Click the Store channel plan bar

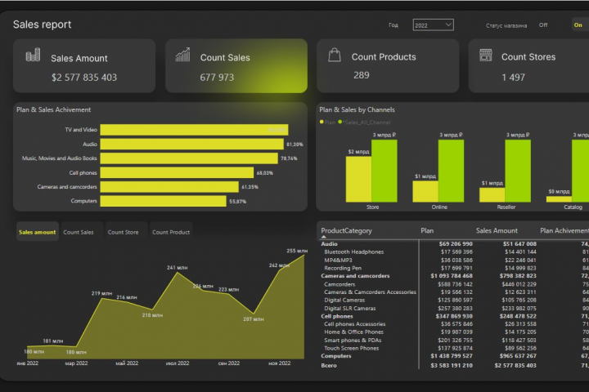click(x=359, y=180)
